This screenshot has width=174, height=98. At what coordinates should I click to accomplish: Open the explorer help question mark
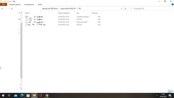(x=173, y=4)
